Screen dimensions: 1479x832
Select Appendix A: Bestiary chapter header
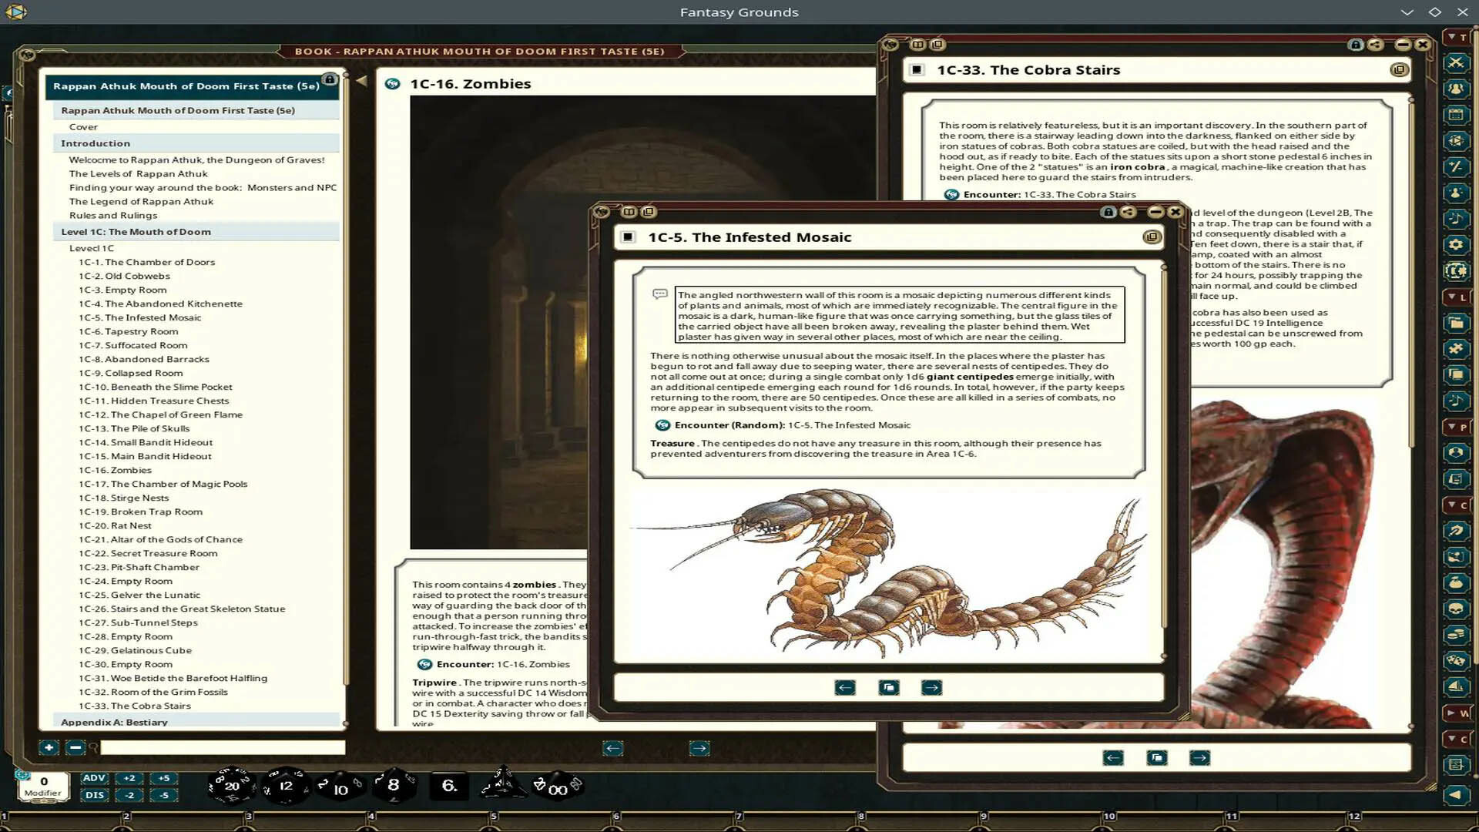(114, 722)
